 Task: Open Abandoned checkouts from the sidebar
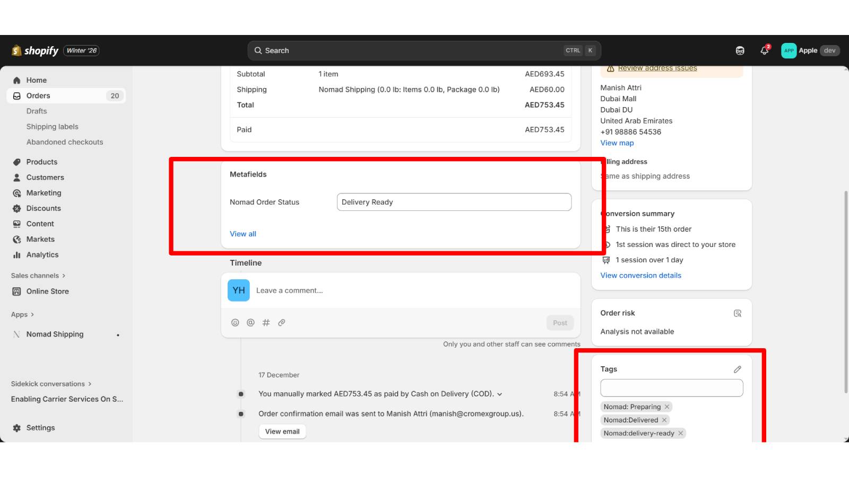point(65,142)
